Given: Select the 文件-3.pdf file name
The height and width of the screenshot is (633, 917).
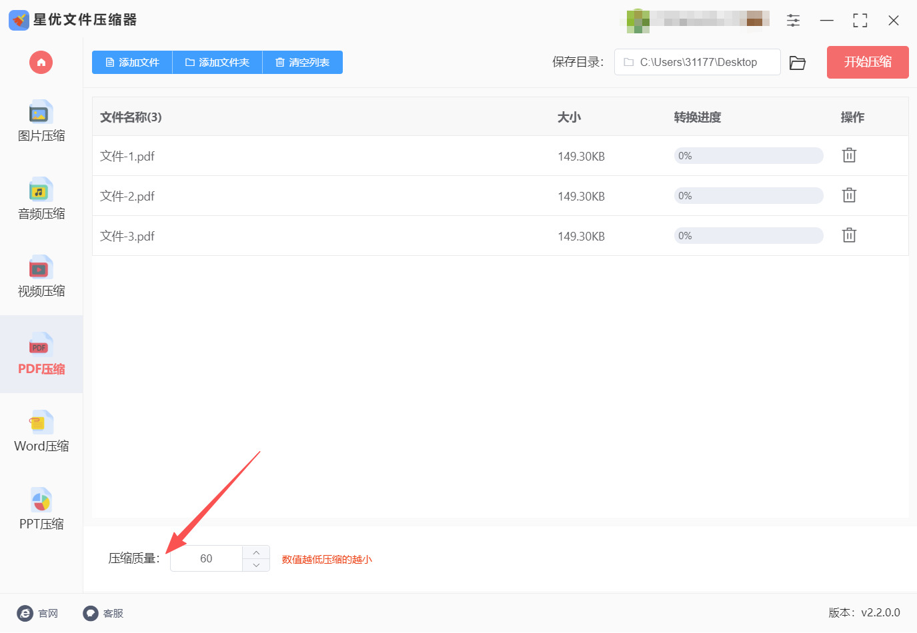Looking at the screenshot, I should coord(127,236).
